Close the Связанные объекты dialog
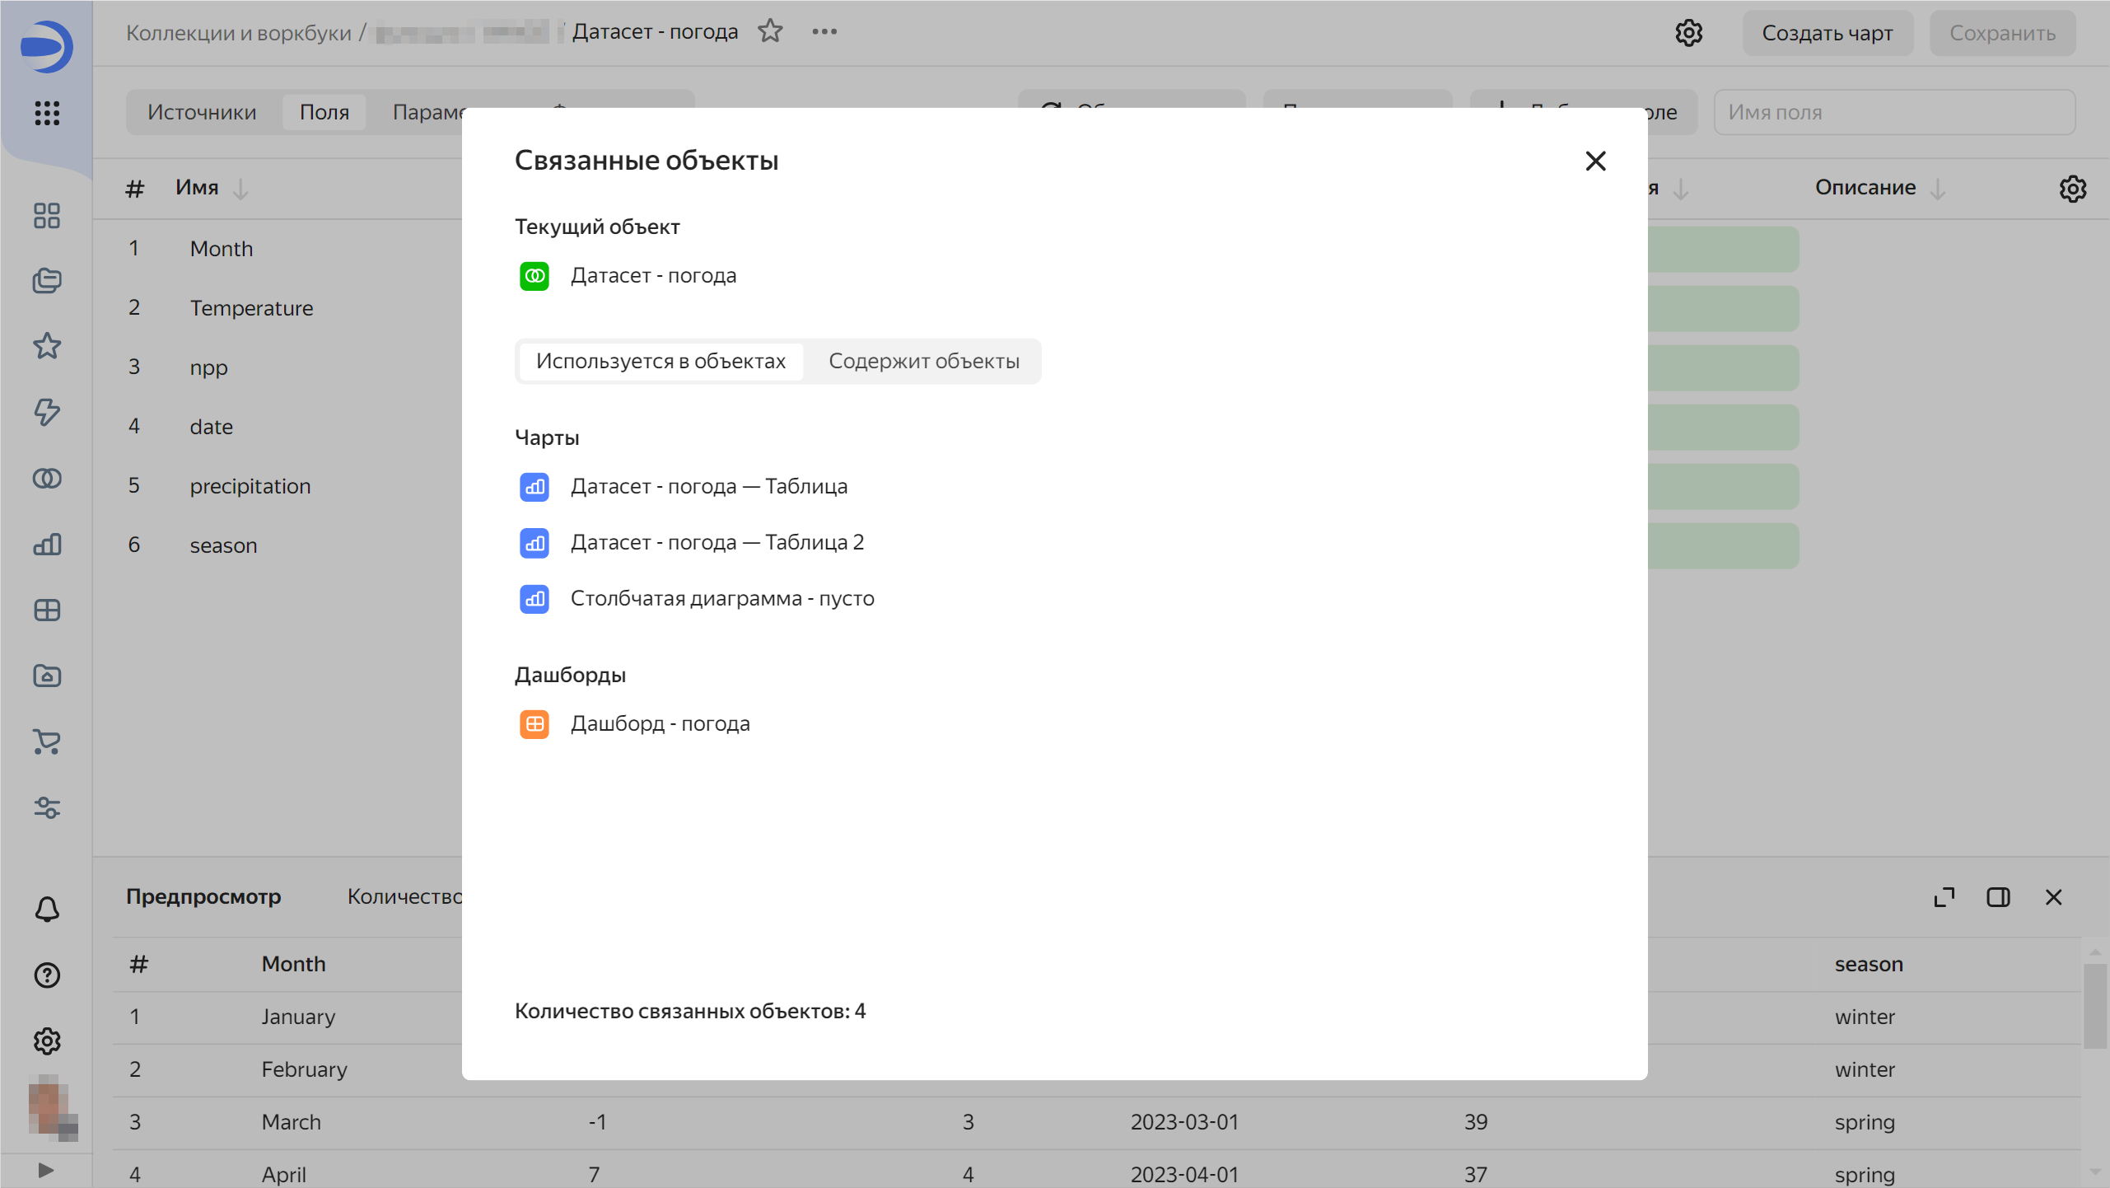The height and width of the screenshot is (1188, 2110). click(x=1595, y=161)
